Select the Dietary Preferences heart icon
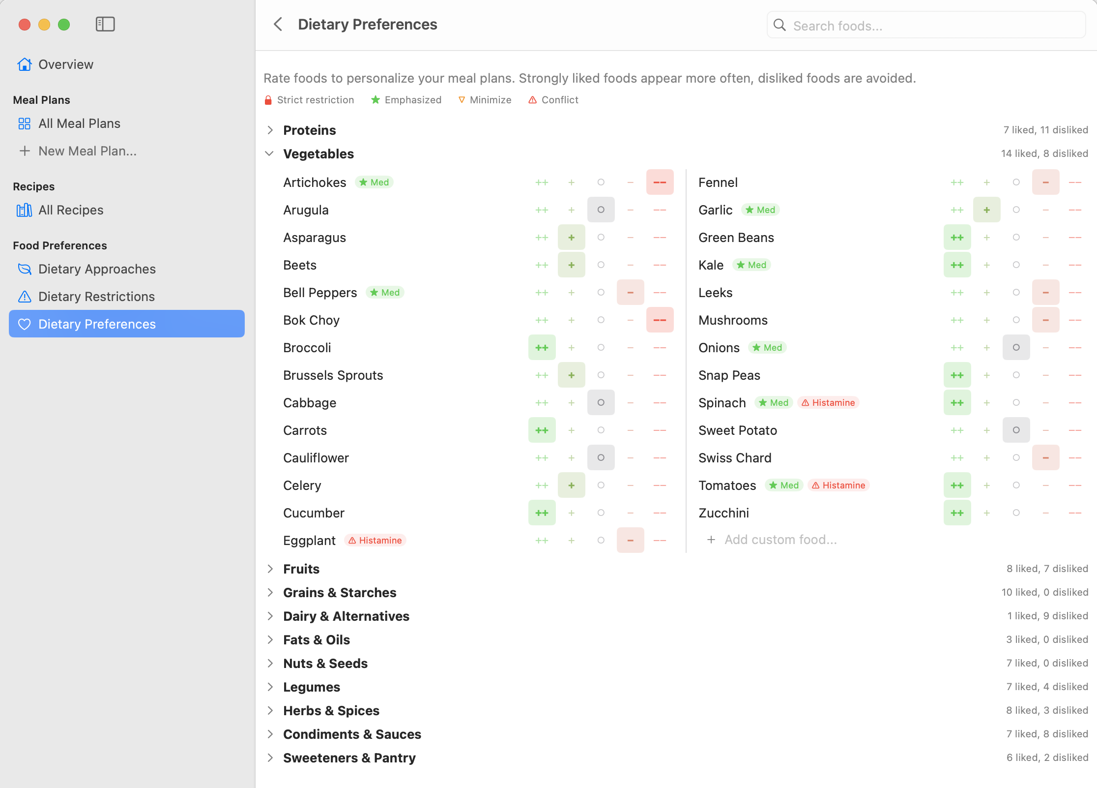Viewport: 1097px width, 788px height. coord(25,324)
